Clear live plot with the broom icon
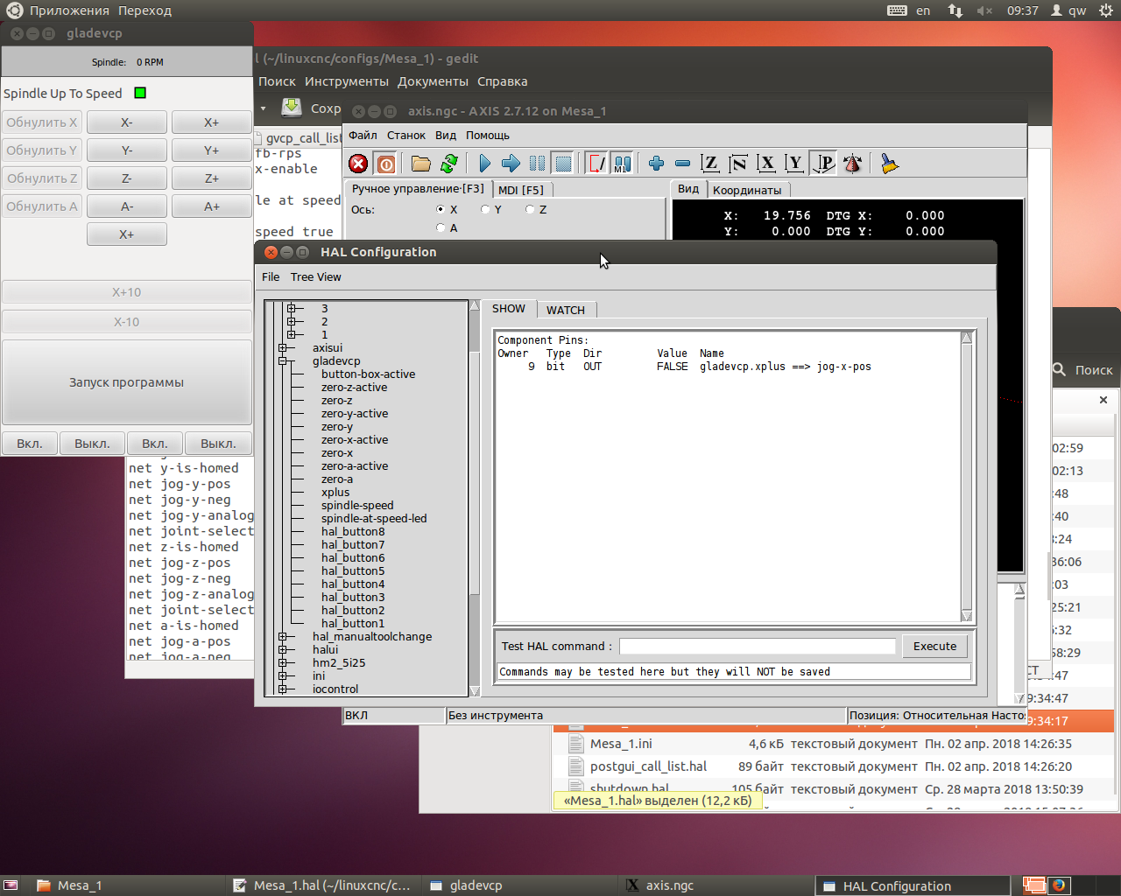The height and width of the screenshot is (896, 1121). 889,164
